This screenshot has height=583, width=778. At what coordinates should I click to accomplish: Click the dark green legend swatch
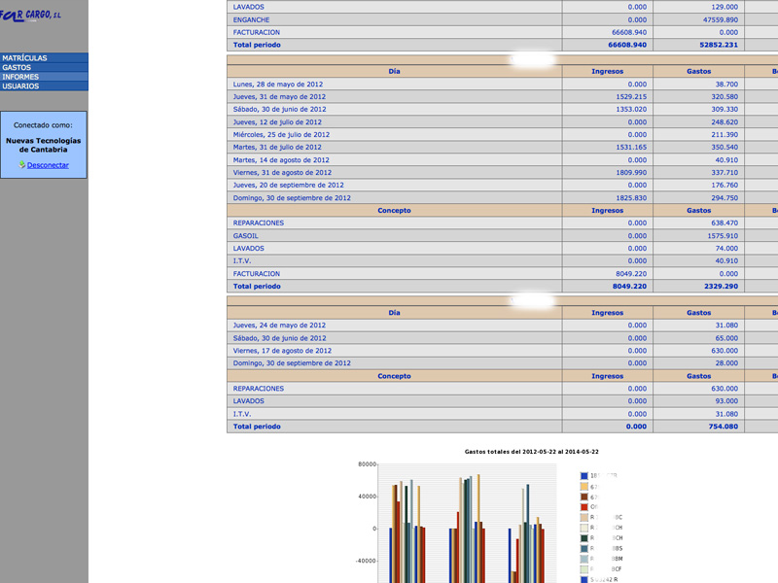pos(584,537)
